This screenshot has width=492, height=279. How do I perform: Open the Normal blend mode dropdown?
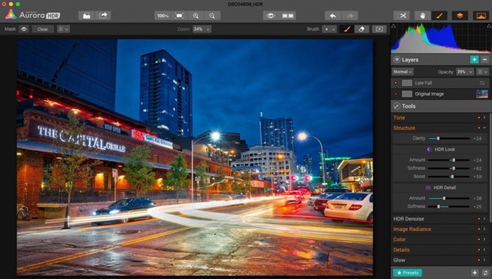[x=402, y=72]
